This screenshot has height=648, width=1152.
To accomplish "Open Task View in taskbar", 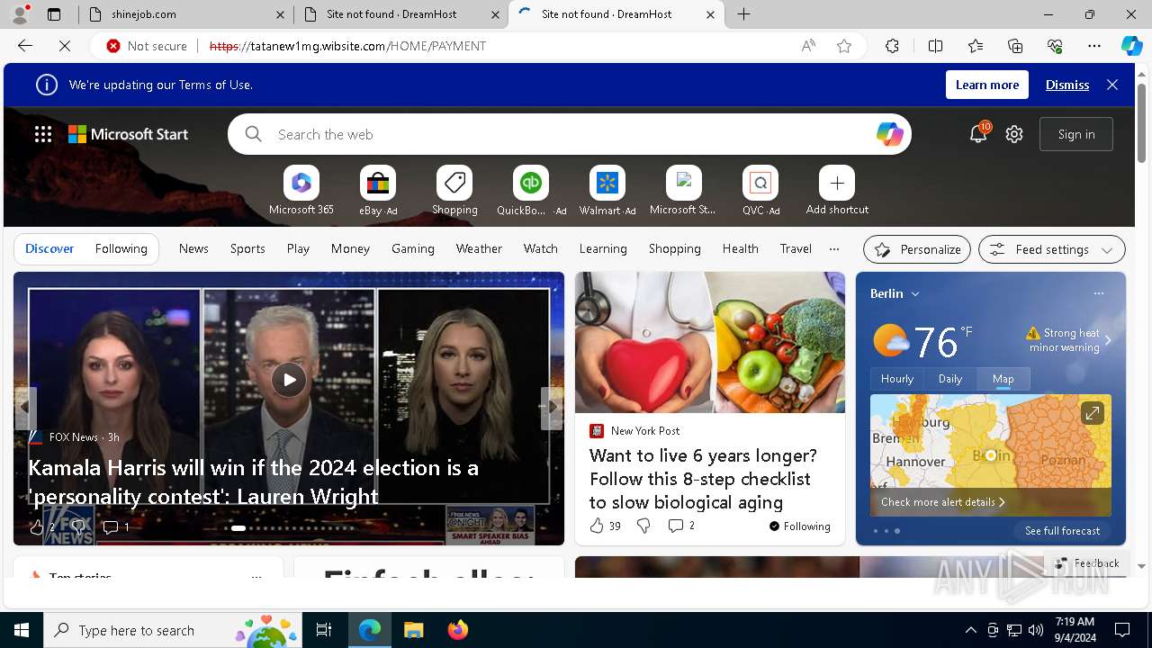I will (x=324, y=630).
